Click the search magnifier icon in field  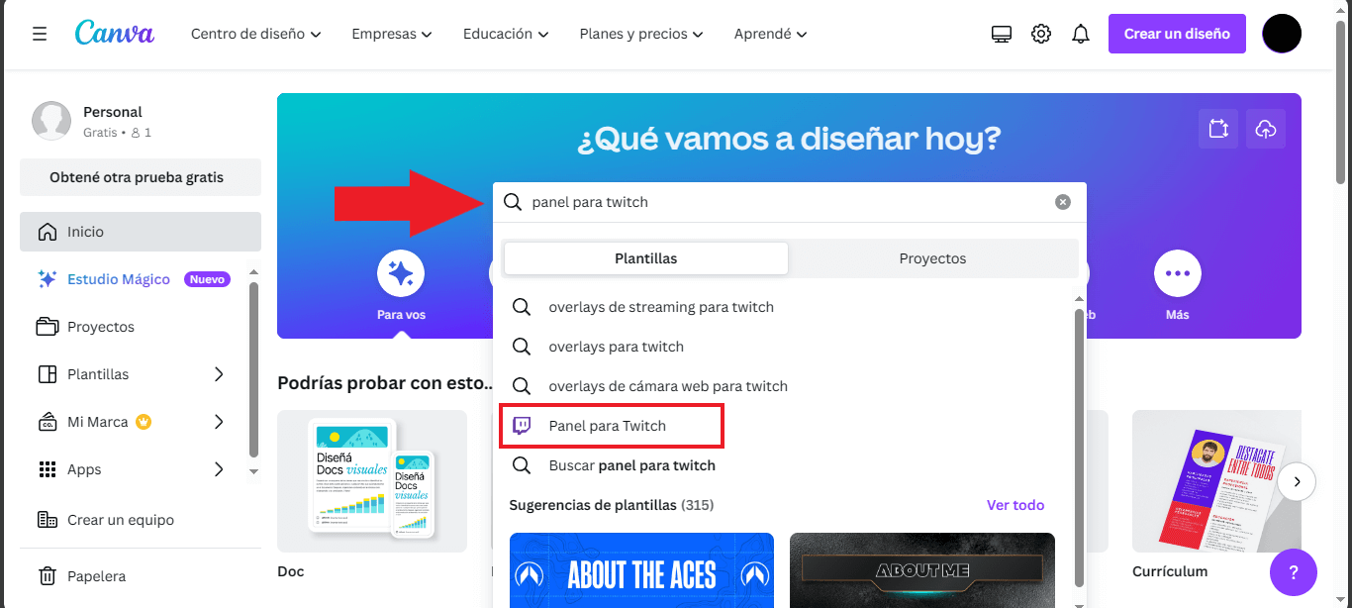click(513, 202)
